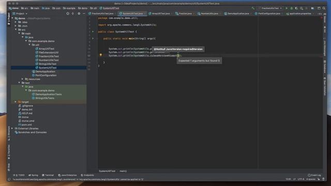Click the 'java' breadcrumb in navigation bar
Screen dimensions: 331x186
point(46,8)
